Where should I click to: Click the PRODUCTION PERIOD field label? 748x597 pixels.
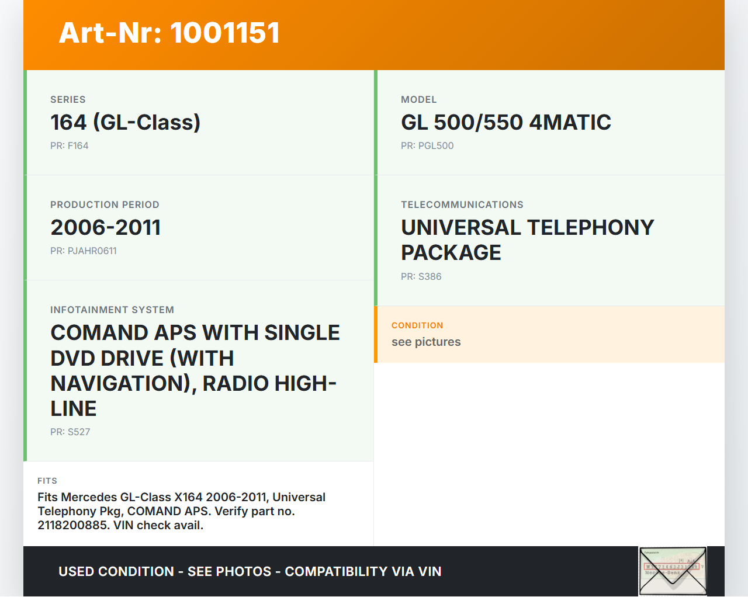pyautogui.click(x=105, y=205)
